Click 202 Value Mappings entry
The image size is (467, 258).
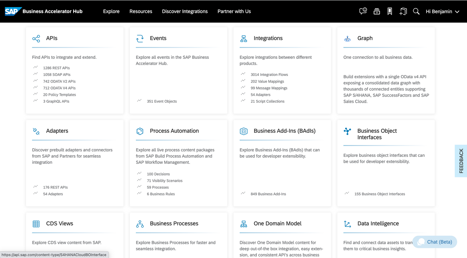click(x=267, y=81)
